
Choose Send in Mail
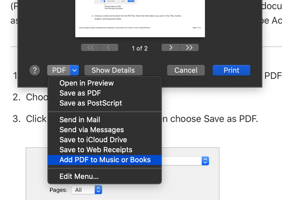point(105,120)
